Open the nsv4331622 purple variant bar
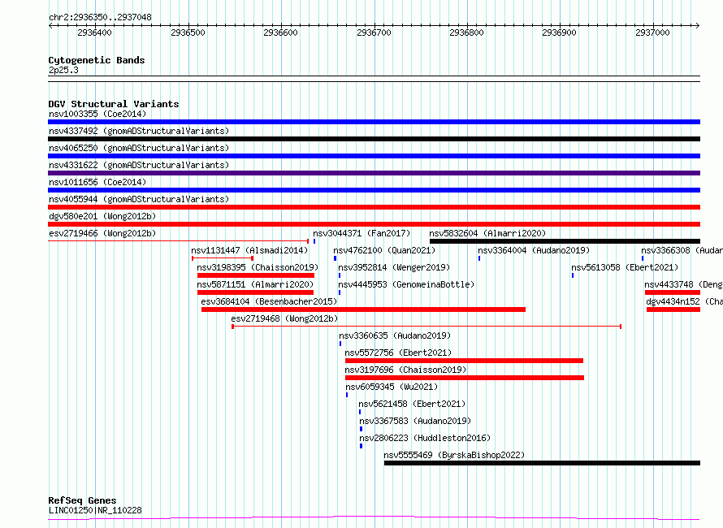 (x=374, y=173)
